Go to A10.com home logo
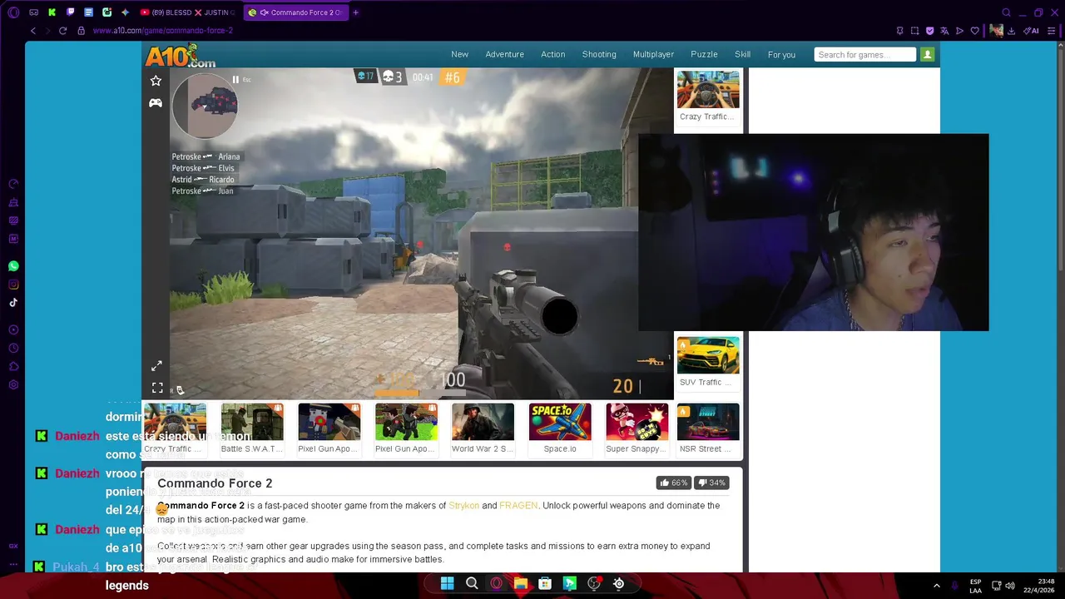Image resolution: width=1065 pixels, height=599 pixels. coord(180,55)
